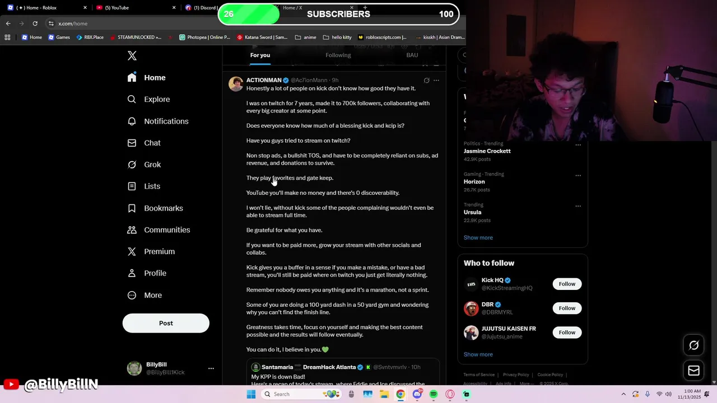Open Spotify from the taskbar
Screen dimensions: 717x403
tap(434, 394)
